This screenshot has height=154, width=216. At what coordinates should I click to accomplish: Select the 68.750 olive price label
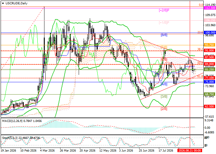tap(210, 94)
